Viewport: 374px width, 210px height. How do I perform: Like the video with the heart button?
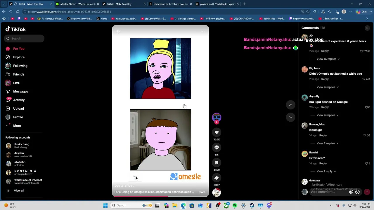[217, 132]
